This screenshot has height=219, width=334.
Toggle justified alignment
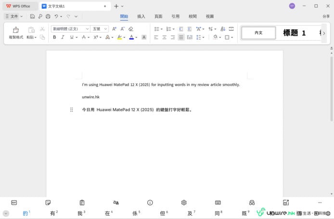tap(181, 37)
